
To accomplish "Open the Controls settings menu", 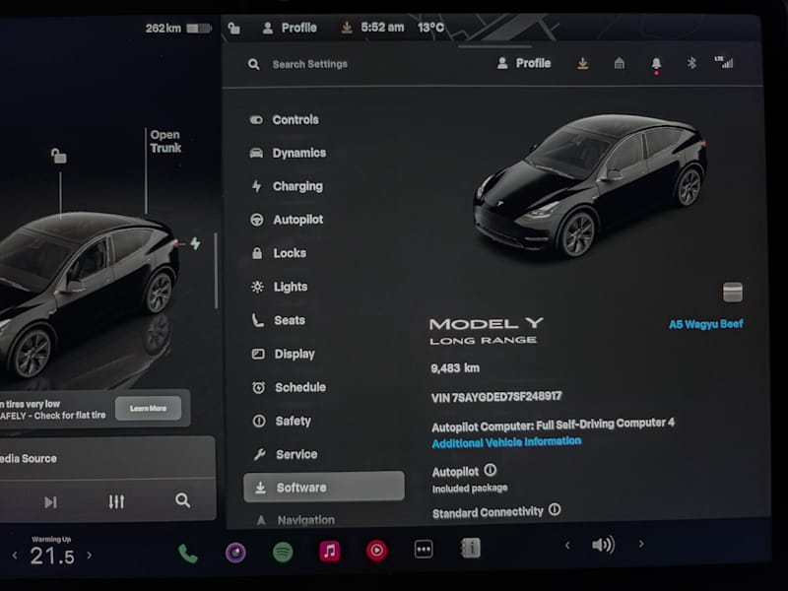I will tap(285, 119).
